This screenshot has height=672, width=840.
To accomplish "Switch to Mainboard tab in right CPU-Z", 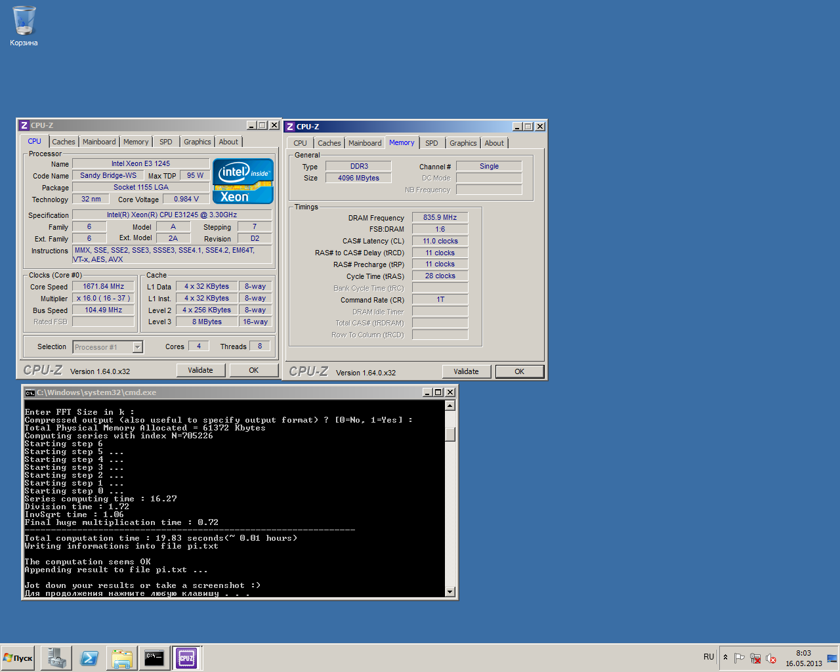I will [365, 143].
